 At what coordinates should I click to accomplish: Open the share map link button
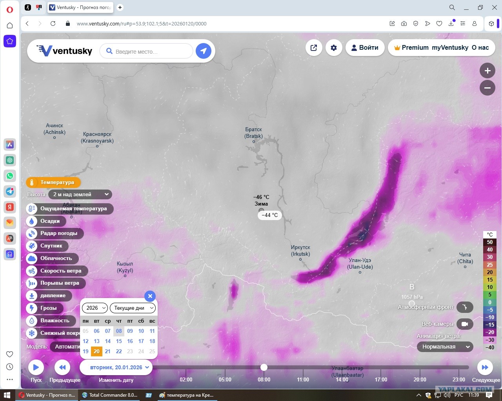[314, 48]
